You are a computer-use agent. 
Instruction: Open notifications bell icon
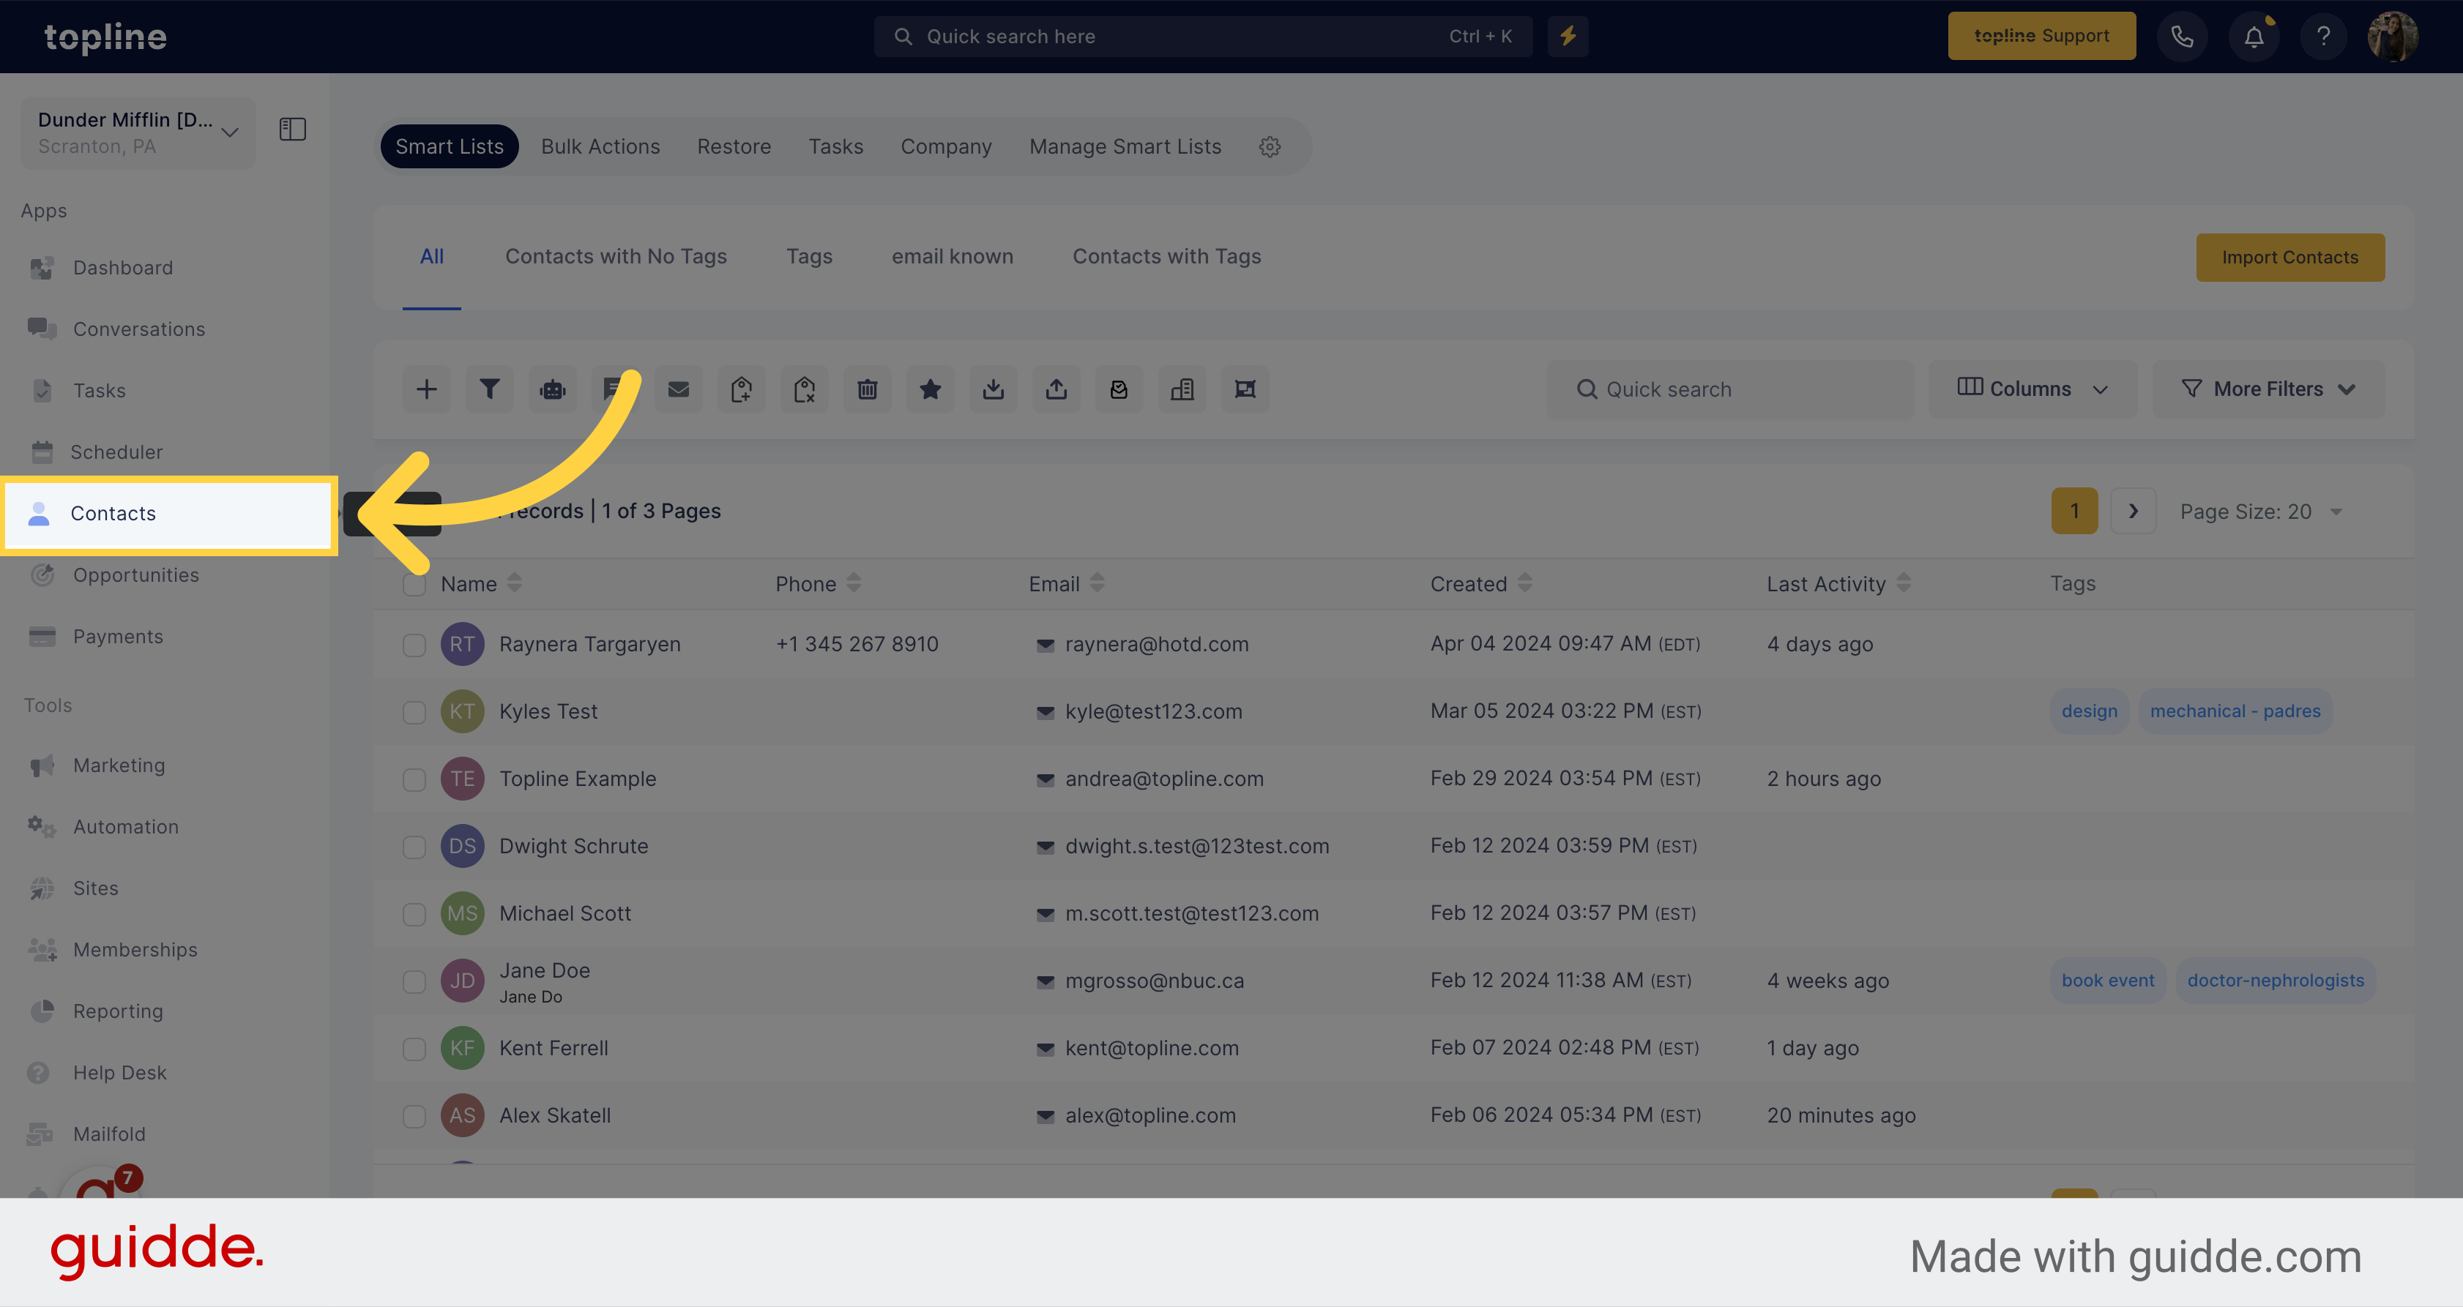click(2254, 37)
